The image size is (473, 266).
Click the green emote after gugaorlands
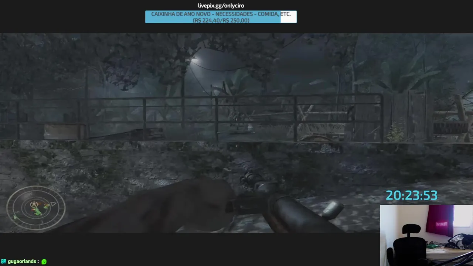click(44, 262)
